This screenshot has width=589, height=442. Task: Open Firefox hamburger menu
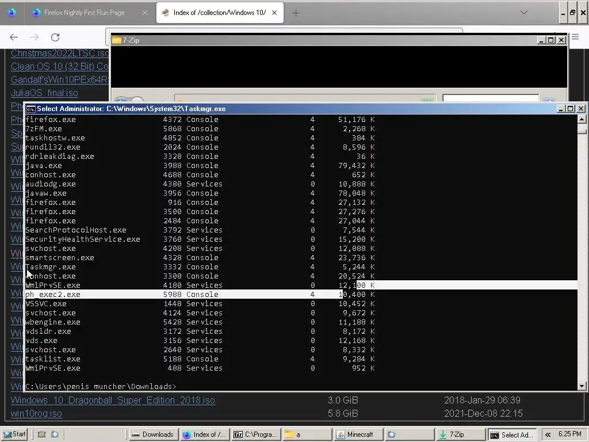[x=575, y=37]
